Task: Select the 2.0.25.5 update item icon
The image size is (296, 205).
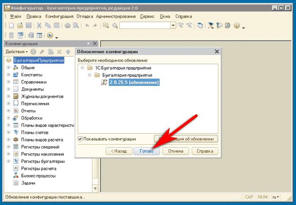Action: [x=105, y=83]
